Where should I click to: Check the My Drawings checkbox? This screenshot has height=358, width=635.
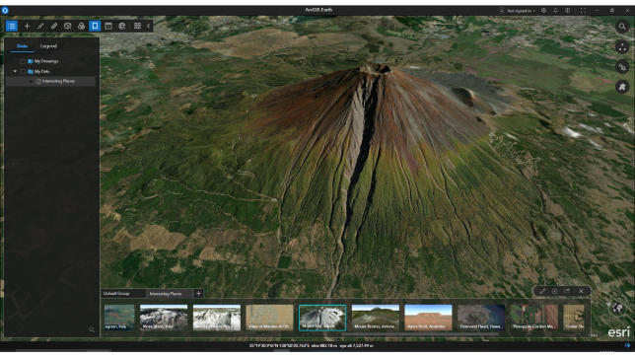23,61
